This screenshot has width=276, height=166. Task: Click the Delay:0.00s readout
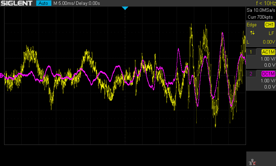click(88, 3)
